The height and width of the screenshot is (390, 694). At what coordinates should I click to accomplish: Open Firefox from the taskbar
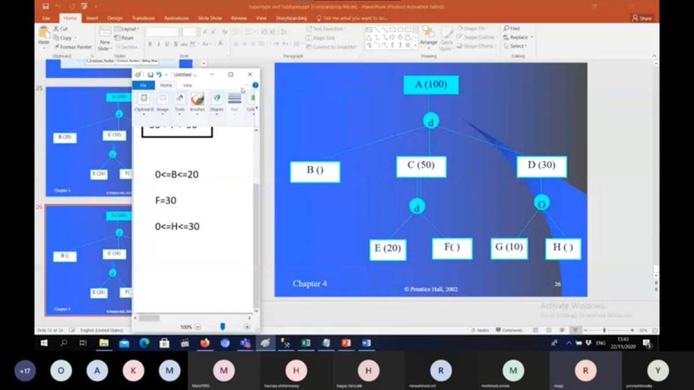205,343
